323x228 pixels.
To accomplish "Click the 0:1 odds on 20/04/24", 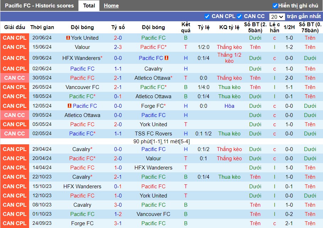I will point(203,159).
